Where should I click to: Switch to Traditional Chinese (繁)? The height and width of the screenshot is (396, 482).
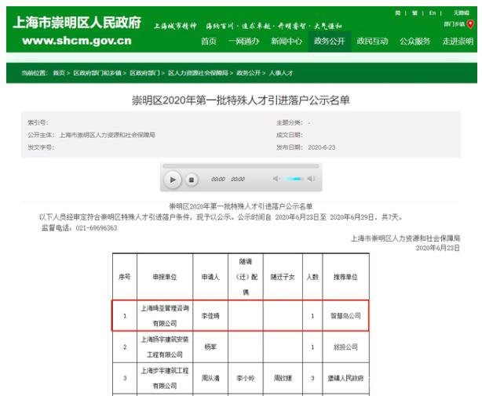point(415,13)
